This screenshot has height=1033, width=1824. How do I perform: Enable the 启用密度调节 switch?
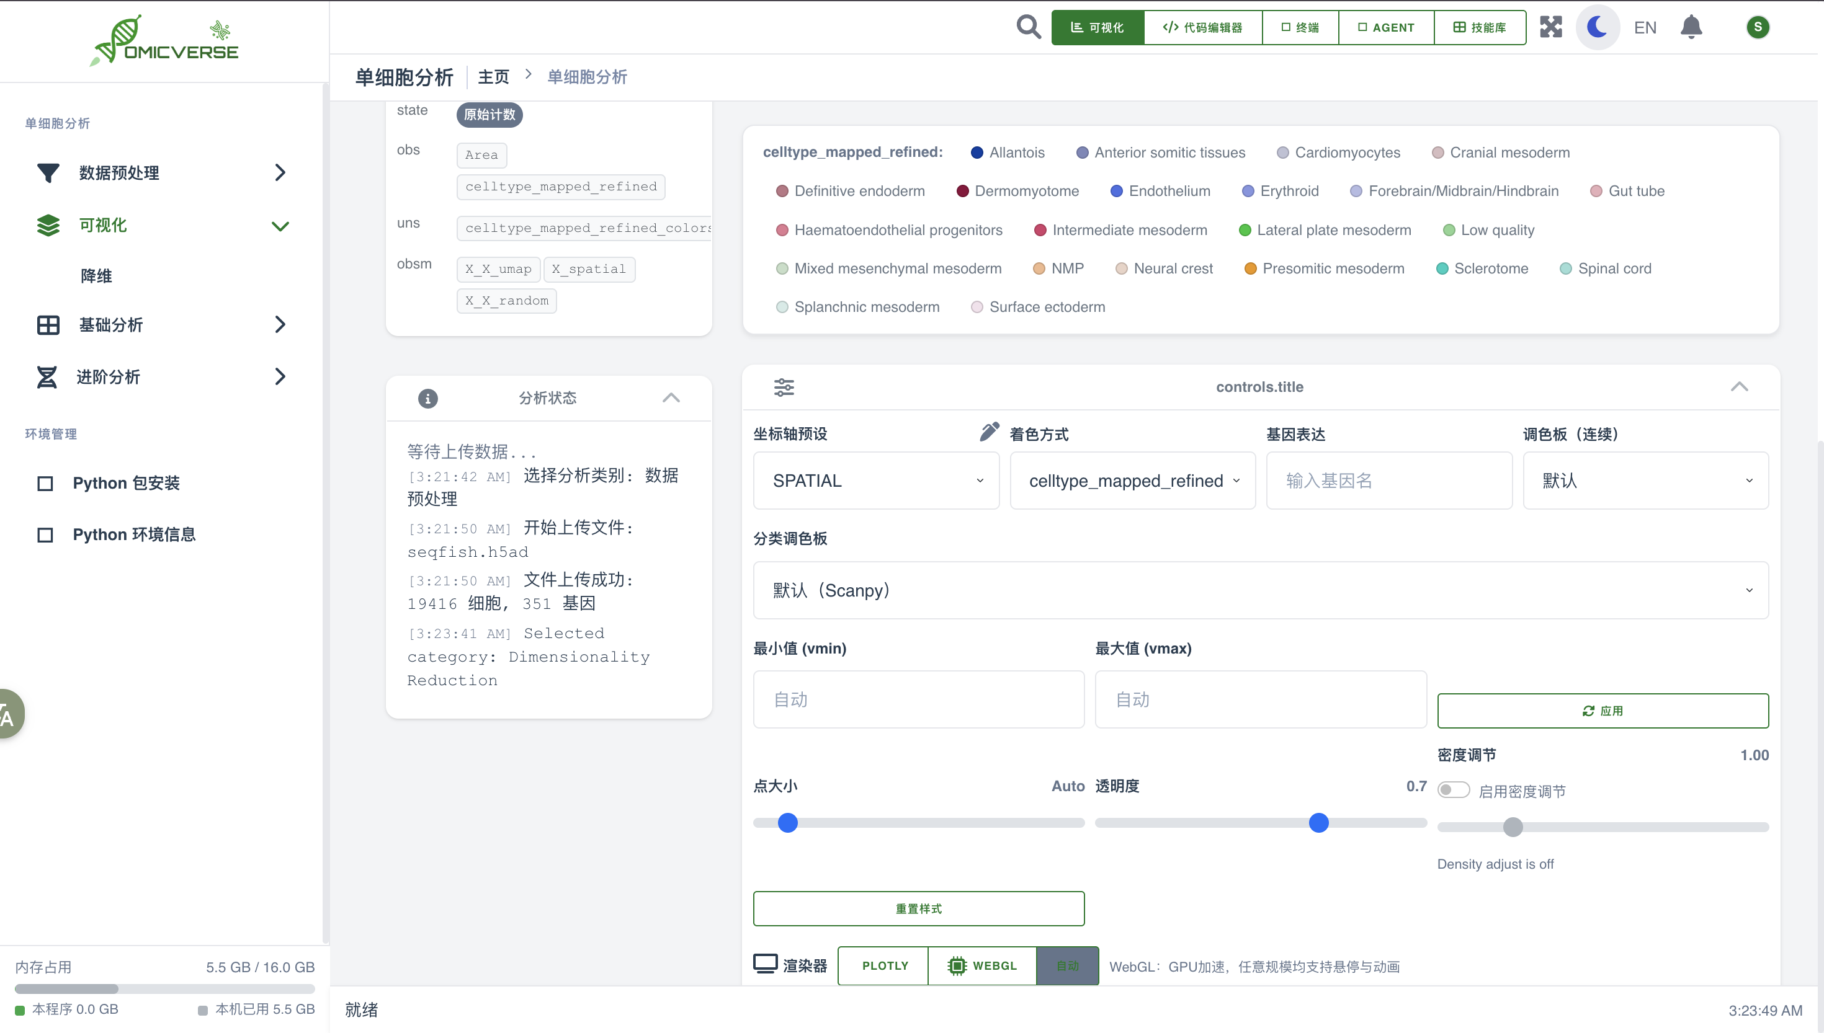tap(1453, 790)
